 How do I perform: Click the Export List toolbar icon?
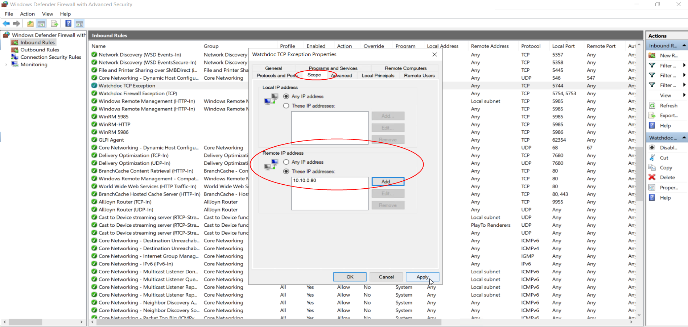(54, 24)
